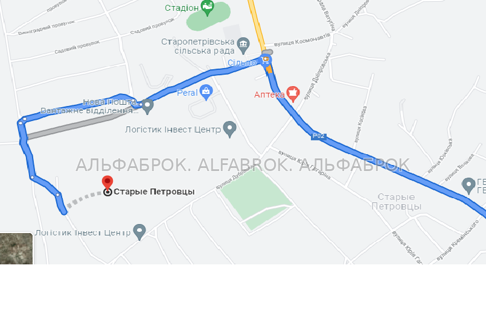Click the partially visible pin at right edge

point(468,186)
